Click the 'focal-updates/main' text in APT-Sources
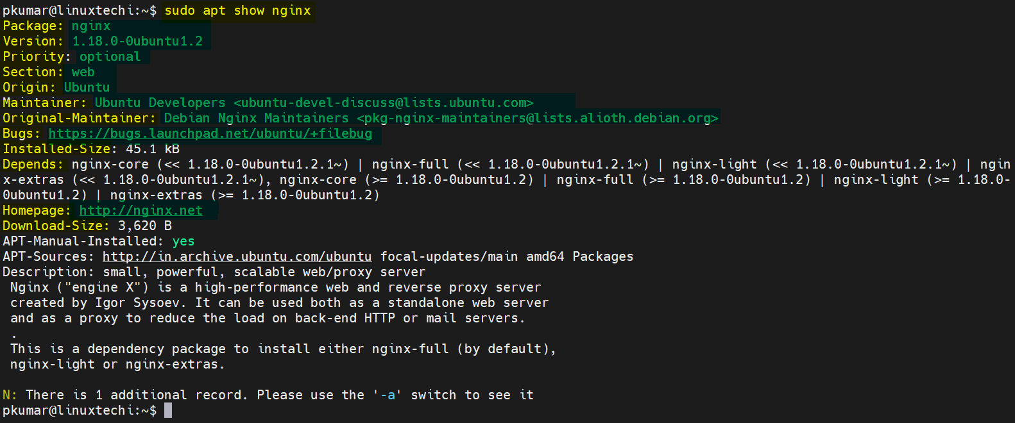 coord(449,256)
